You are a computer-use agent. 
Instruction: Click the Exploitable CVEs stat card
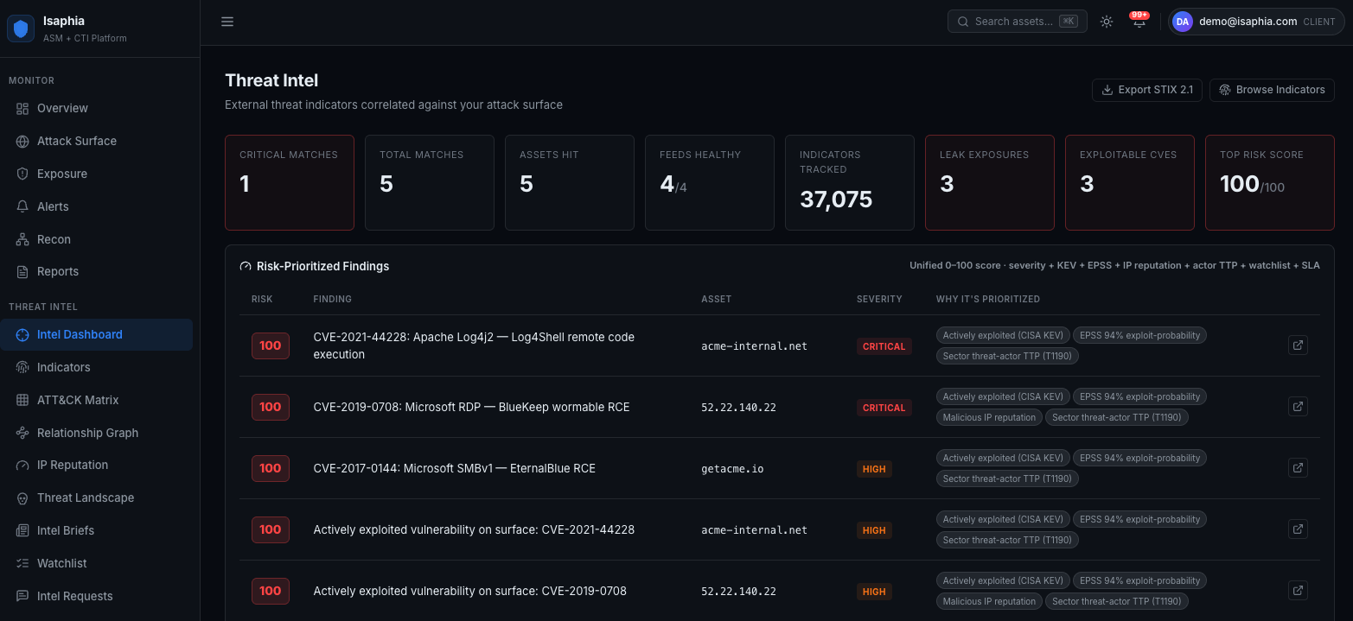click(x=1130, y=182)
